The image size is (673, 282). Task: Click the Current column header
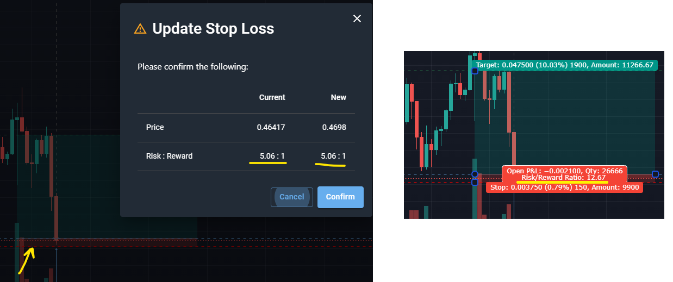272,97
